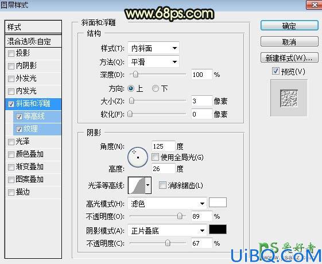This screenshot has height=264, width=322.
Task: Select the 投影 list entry label
Action: (23, 53)
